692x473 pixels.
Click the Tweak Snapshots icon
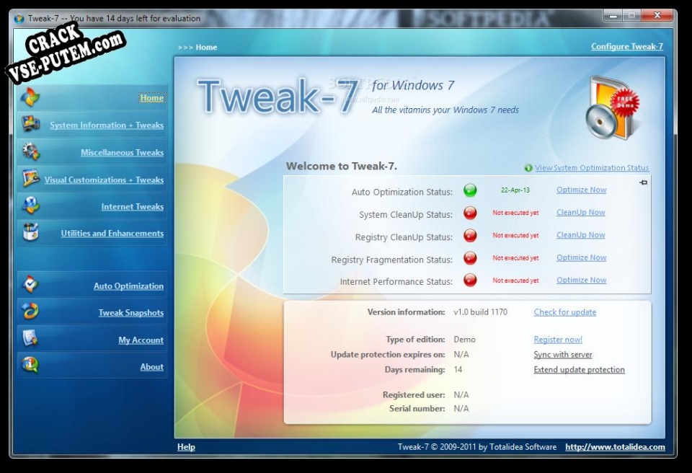click(x=30, y=311)
